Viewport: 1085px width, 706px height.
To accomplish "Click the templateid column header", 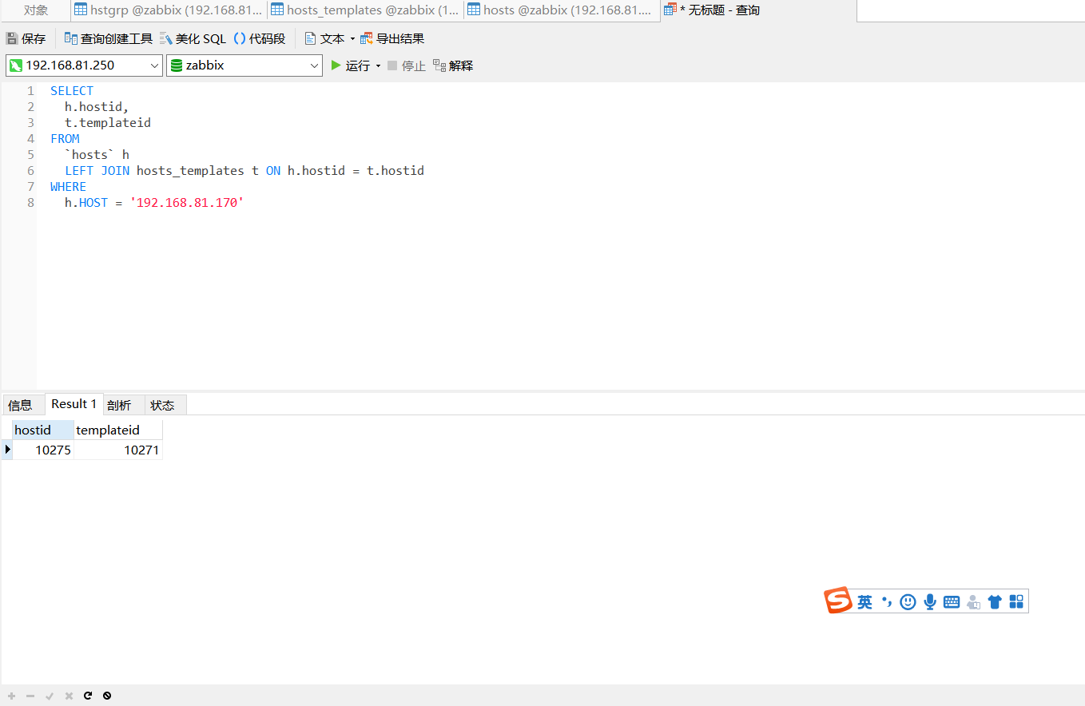I will 118,430.
